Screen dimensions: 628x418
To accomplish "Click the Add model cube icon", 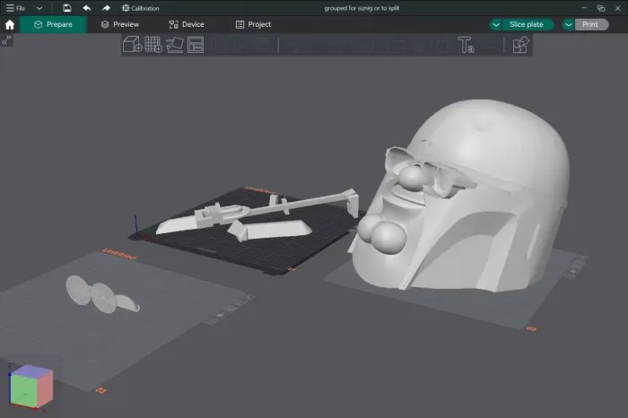I will [132, 45].
